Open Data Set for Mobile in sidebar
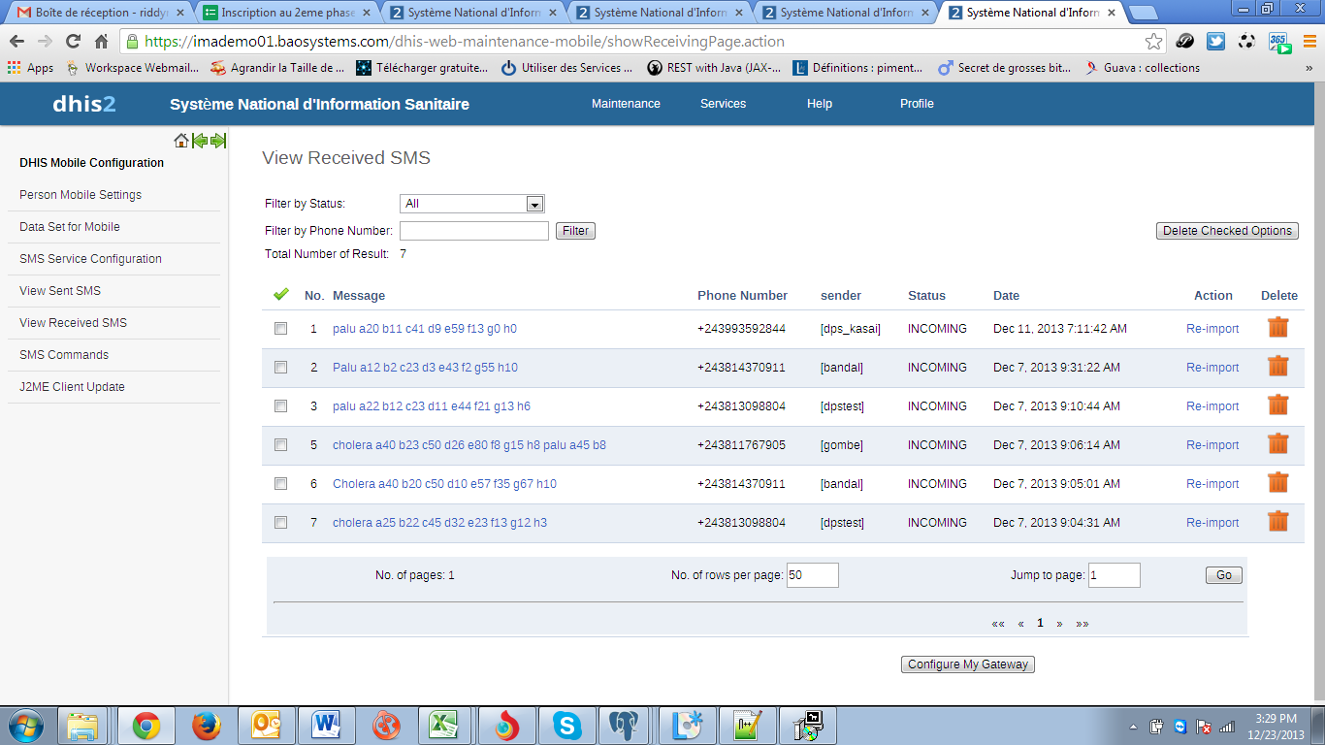 point(70,227)
